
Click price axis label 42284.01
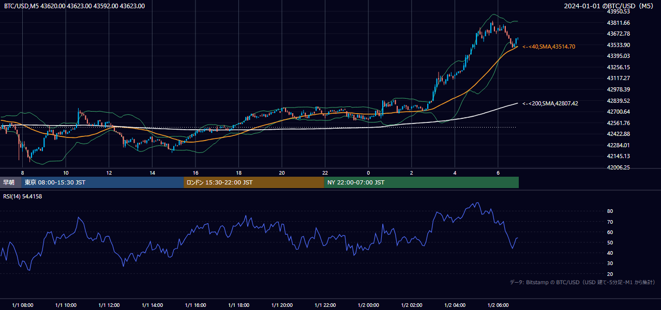[x=618, y=145]
